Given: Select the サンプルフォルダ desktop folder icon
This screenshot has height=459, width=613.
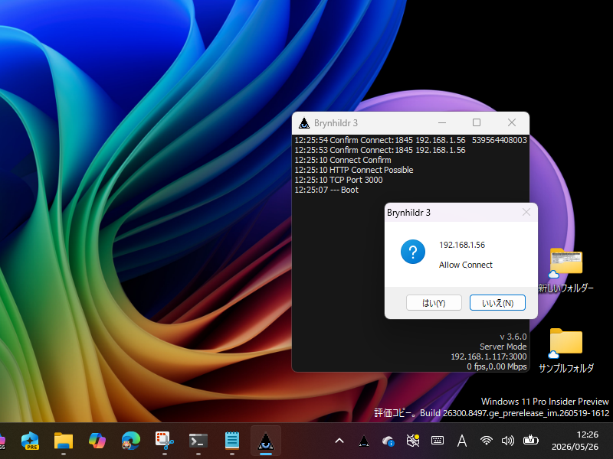Looking at the screenshot, I should (566, 350).
